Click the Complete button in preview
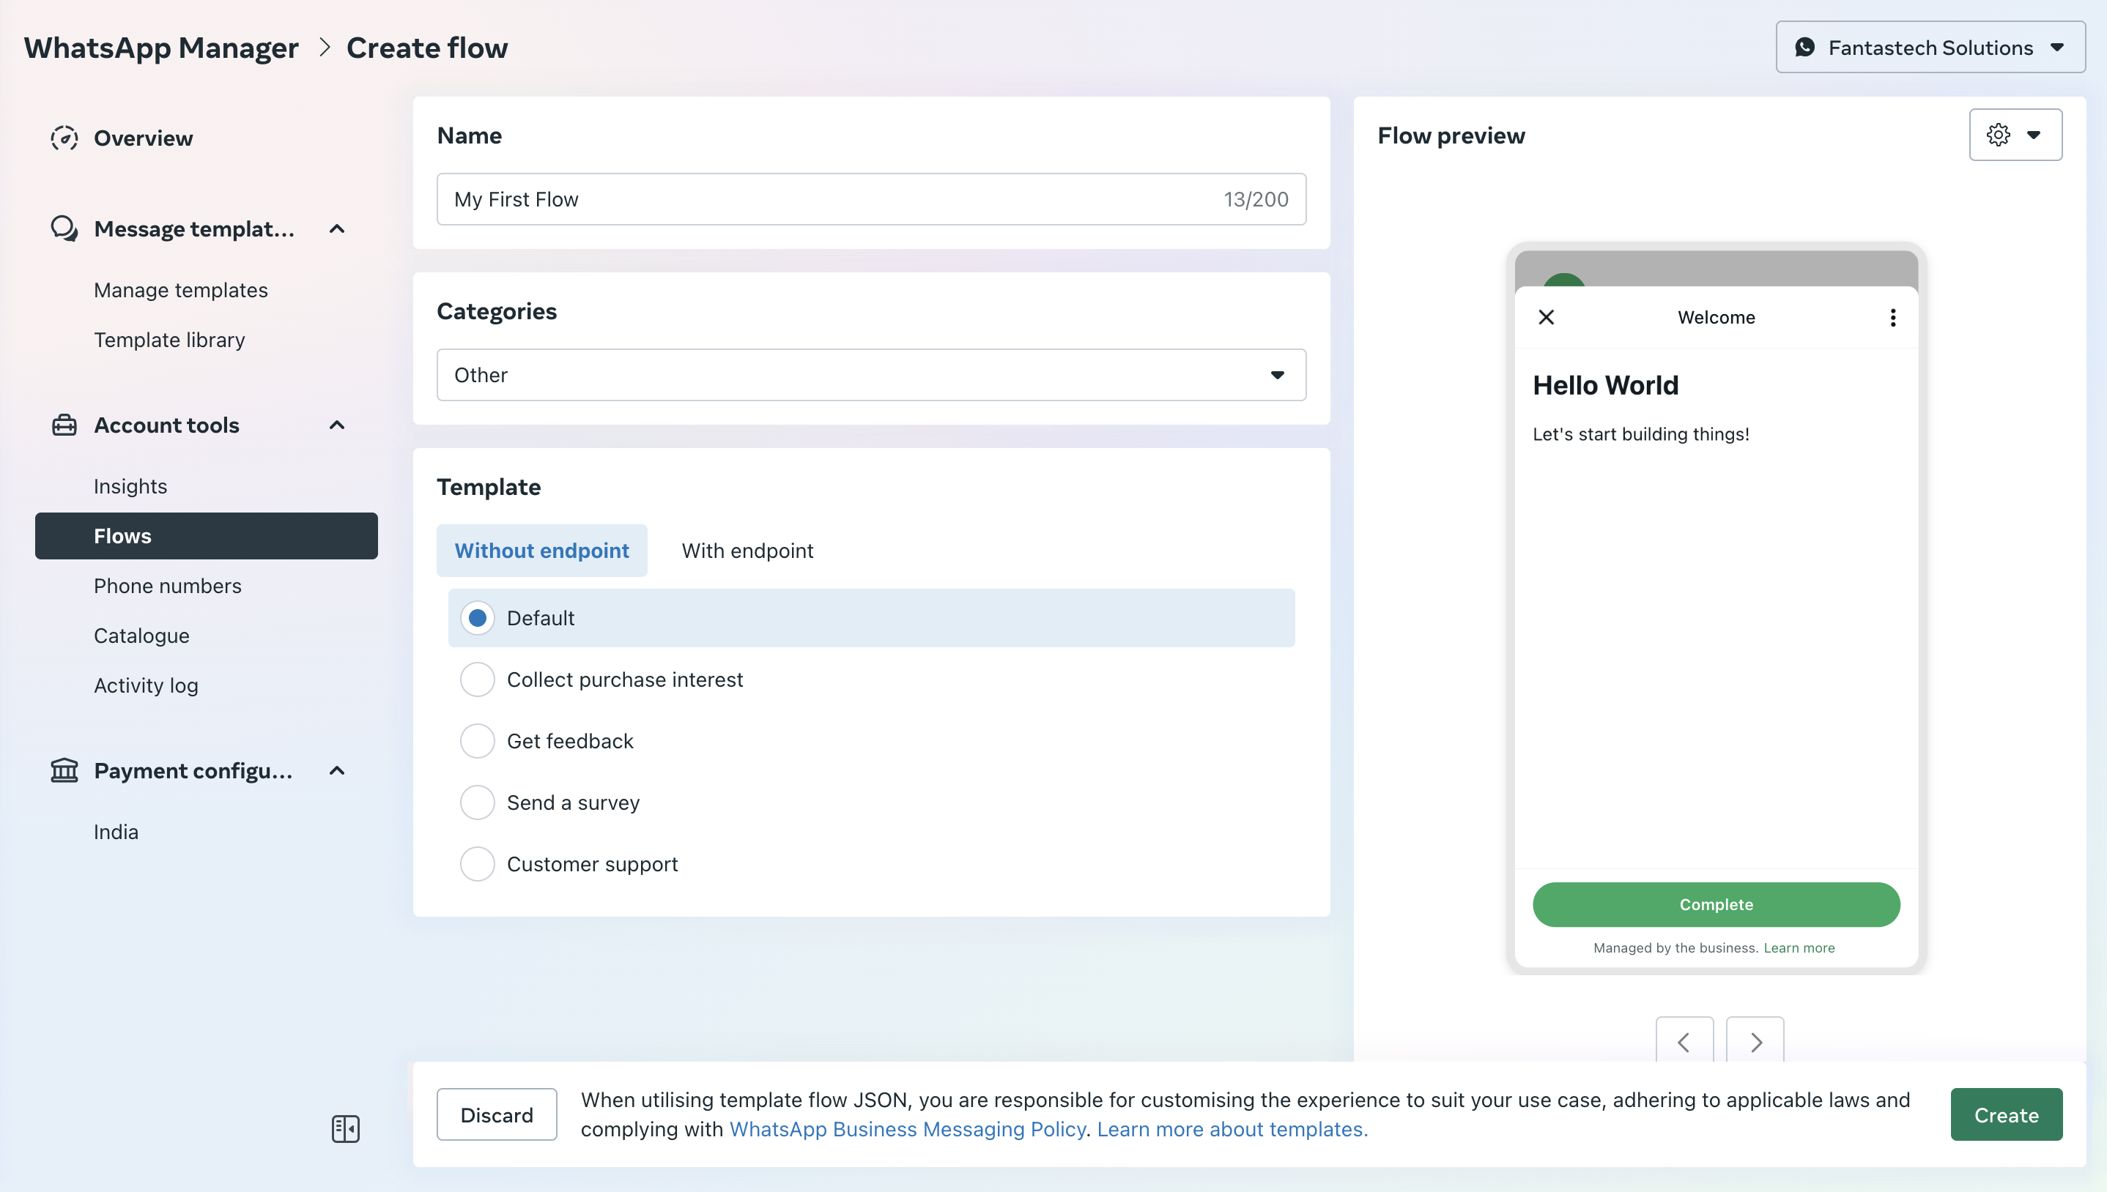 tap(1717, 905)
